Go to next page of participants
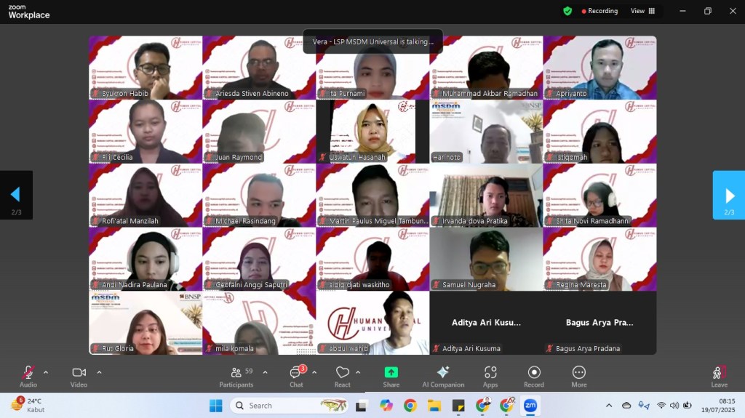Image resolution: width=745 pixels, height=418 pixels. [729, 195]
